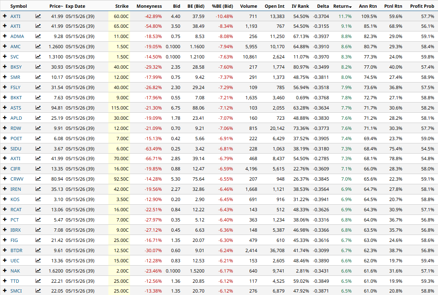This screenshot has height=295, width=438.
Task: Expand the IREN row with plus
Action: pos(4,189)
